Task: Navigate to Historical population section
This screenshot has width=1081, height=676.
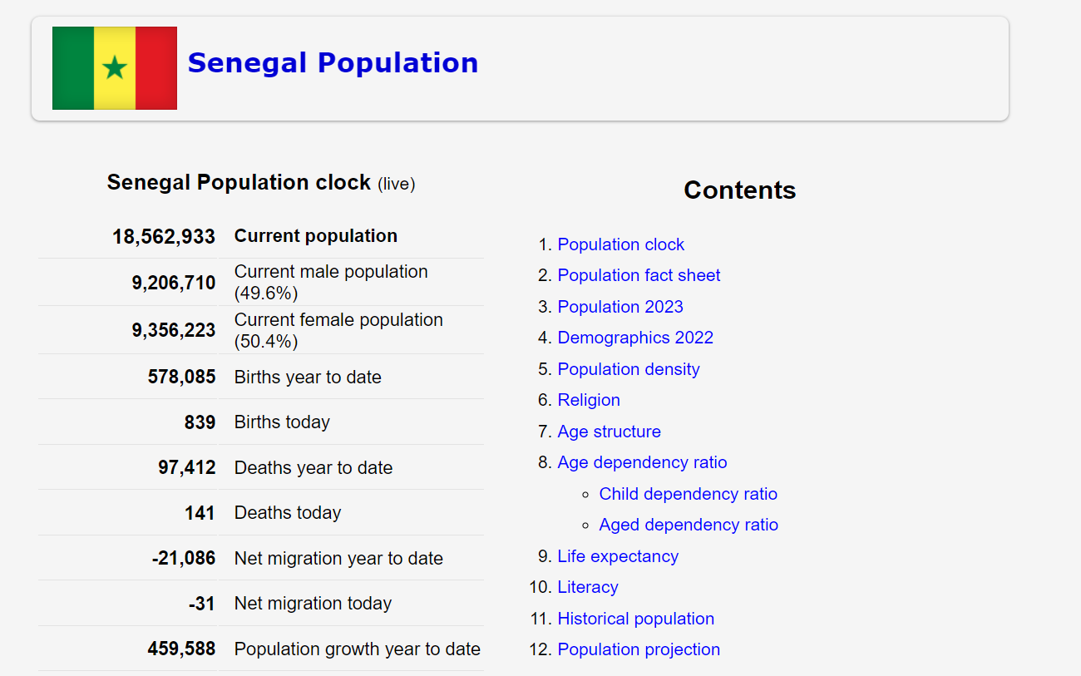Action: (635, 619)
